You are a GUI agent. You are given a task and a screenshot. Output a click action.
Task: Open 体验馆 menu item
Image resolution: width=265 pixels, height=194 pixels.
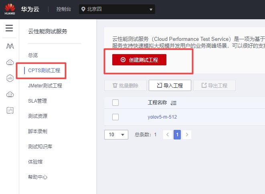pos(35,162)
